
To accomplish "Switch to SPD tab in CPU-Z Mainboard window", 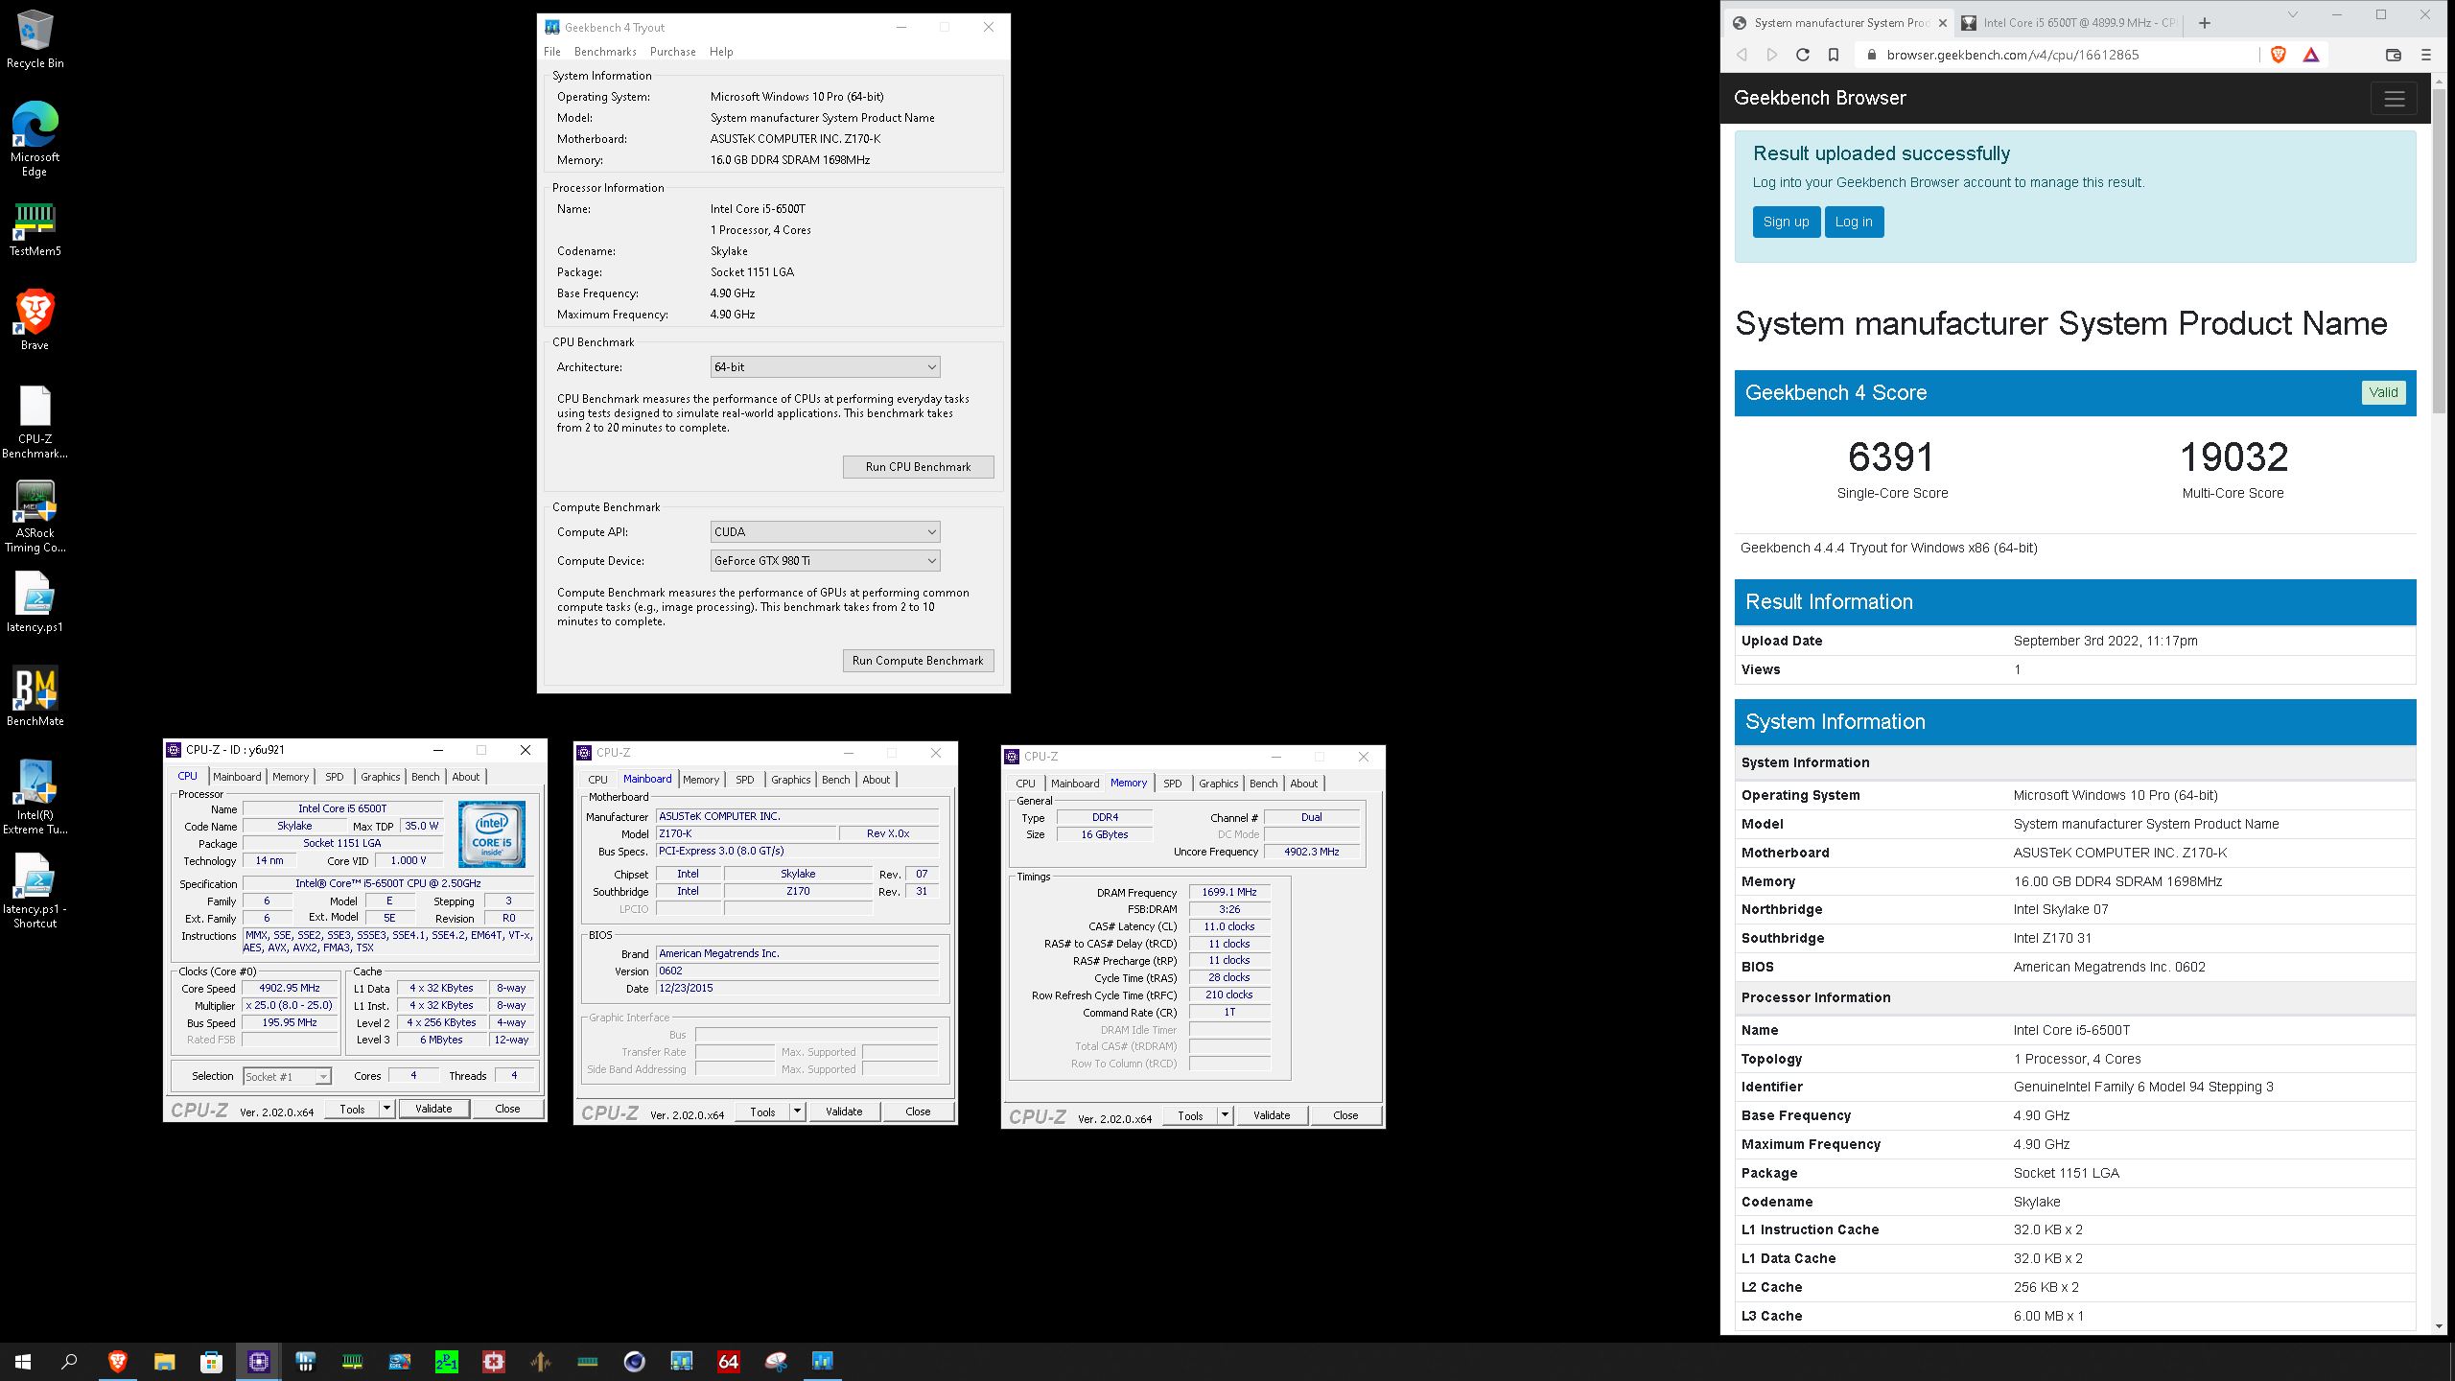I will 744,780.
